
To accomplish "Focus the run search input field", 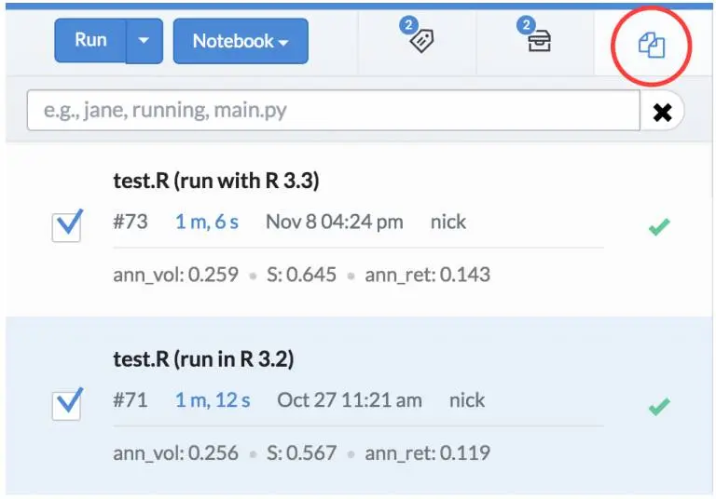I will tap(333, 111).
